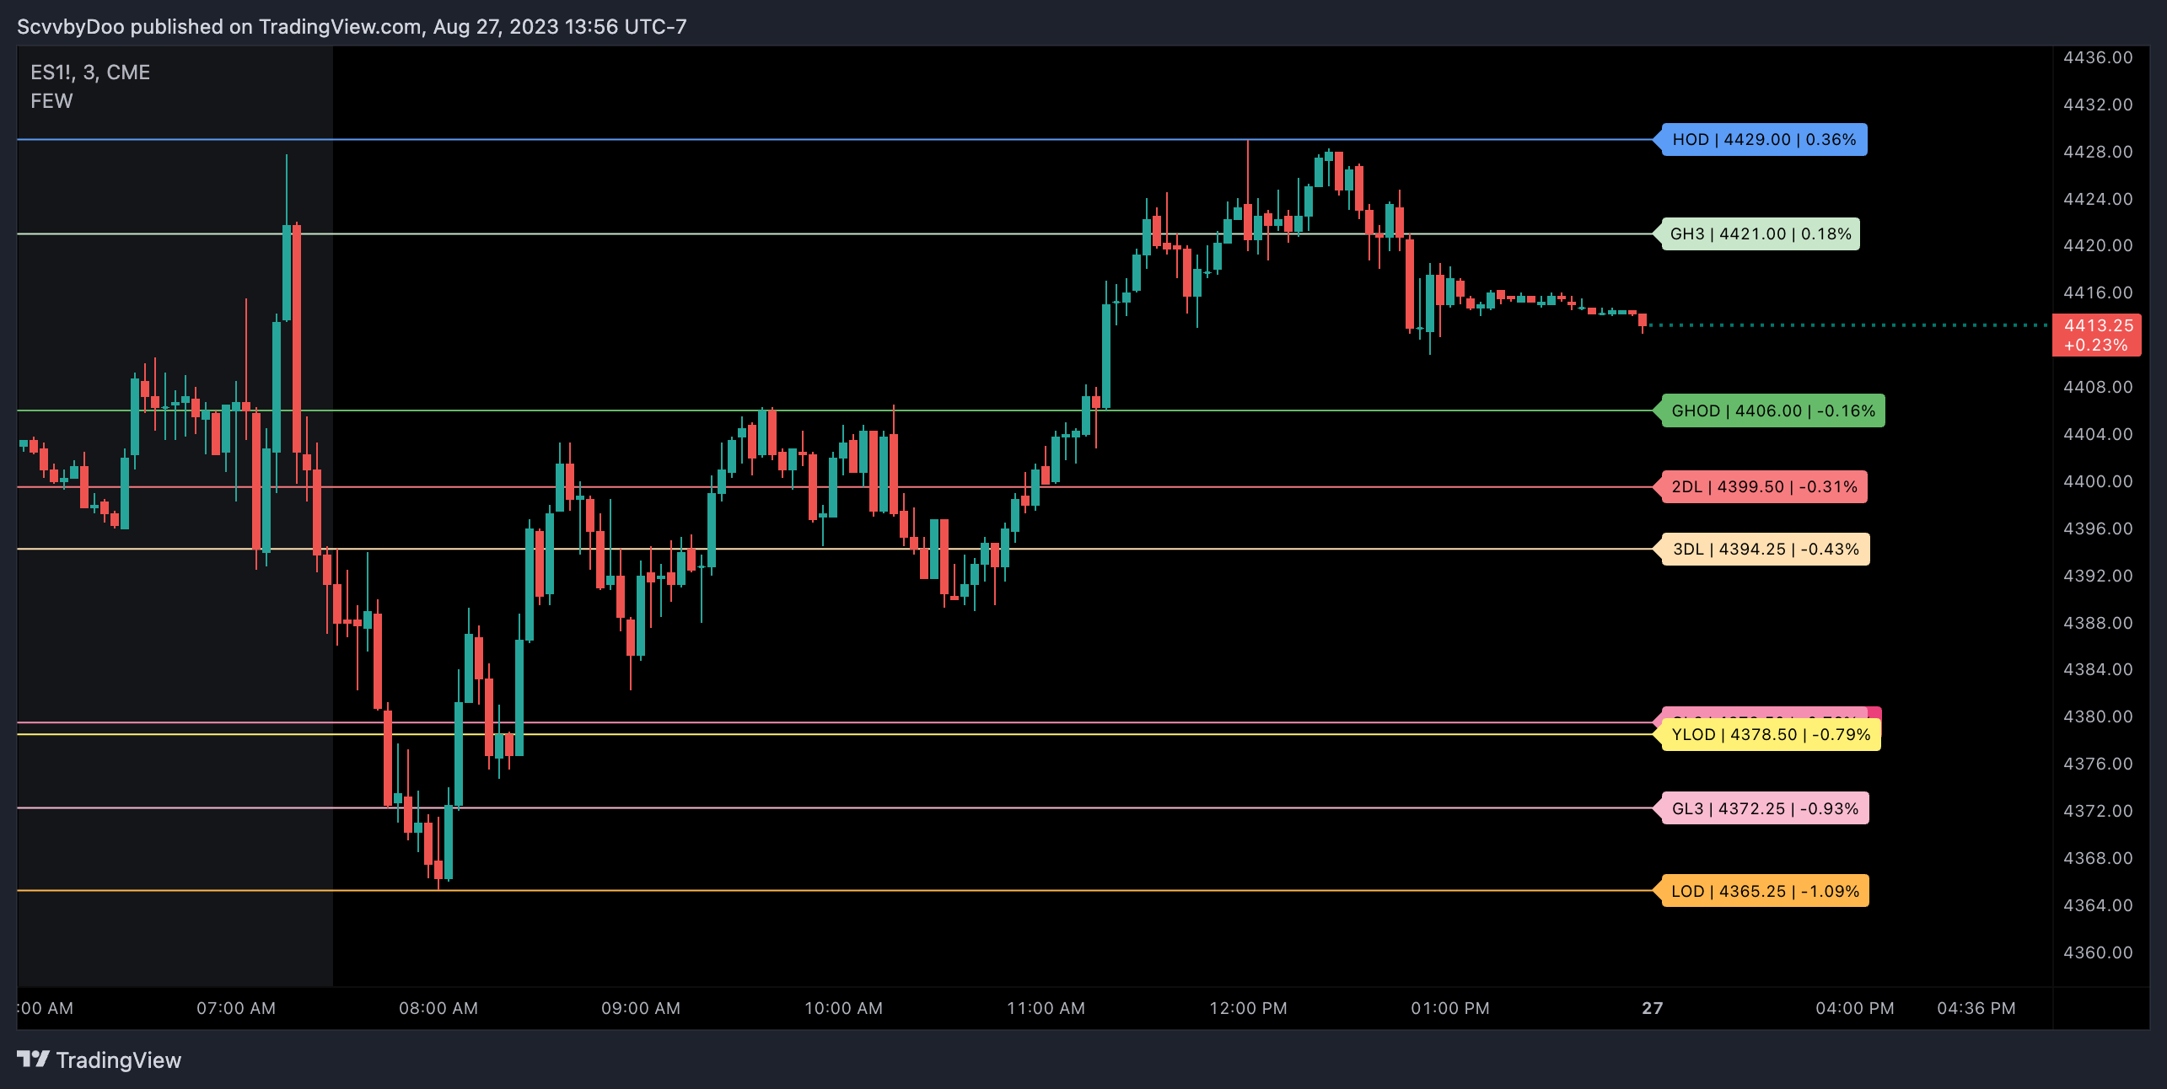Click 4368.00 on the price axis
This screenshot has height=1089, width=2167.
[x=2098, y=859]
